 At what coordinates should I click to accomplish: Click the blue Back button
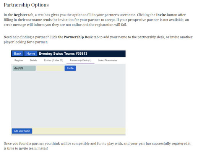coord(18,54)
